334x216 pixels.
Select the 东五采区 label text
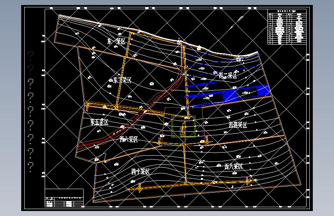pyautogui.click(x=99, y=122)
